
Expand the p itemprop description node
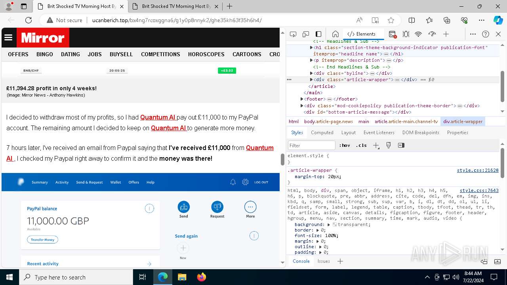pyautogui.click(x=311, y=60)
